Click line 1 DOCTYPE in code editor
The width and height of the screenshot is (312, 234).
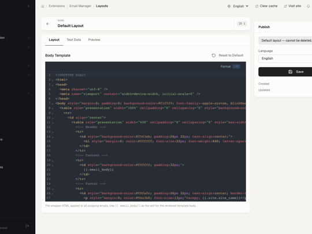coord(70,75)
